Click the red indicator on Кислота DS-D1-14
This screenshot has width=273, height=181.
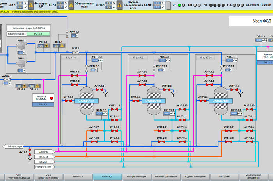click(51, 98)
